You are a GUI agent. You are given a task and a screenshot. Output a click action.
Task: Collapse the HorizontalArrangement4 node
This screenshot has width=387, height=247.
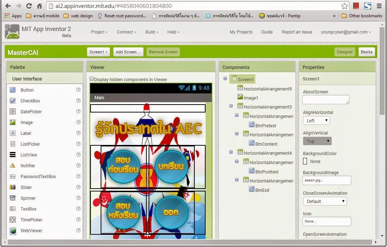(231, 152)
